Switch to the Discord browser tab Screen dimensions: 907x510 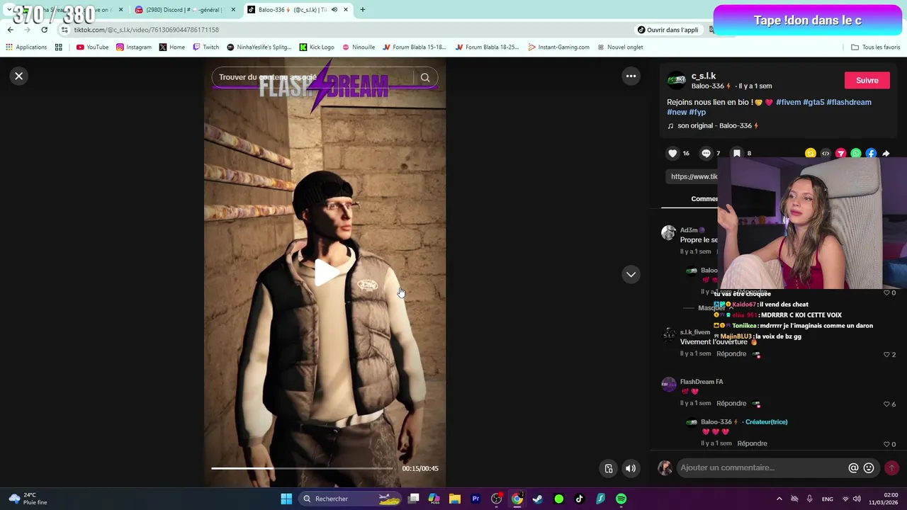[183, 10]
